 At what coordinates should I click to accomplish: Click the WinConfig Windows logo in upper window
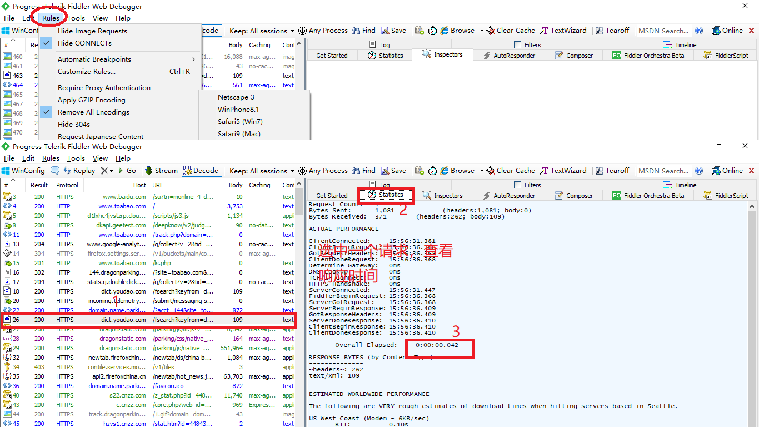coord(6,31)
